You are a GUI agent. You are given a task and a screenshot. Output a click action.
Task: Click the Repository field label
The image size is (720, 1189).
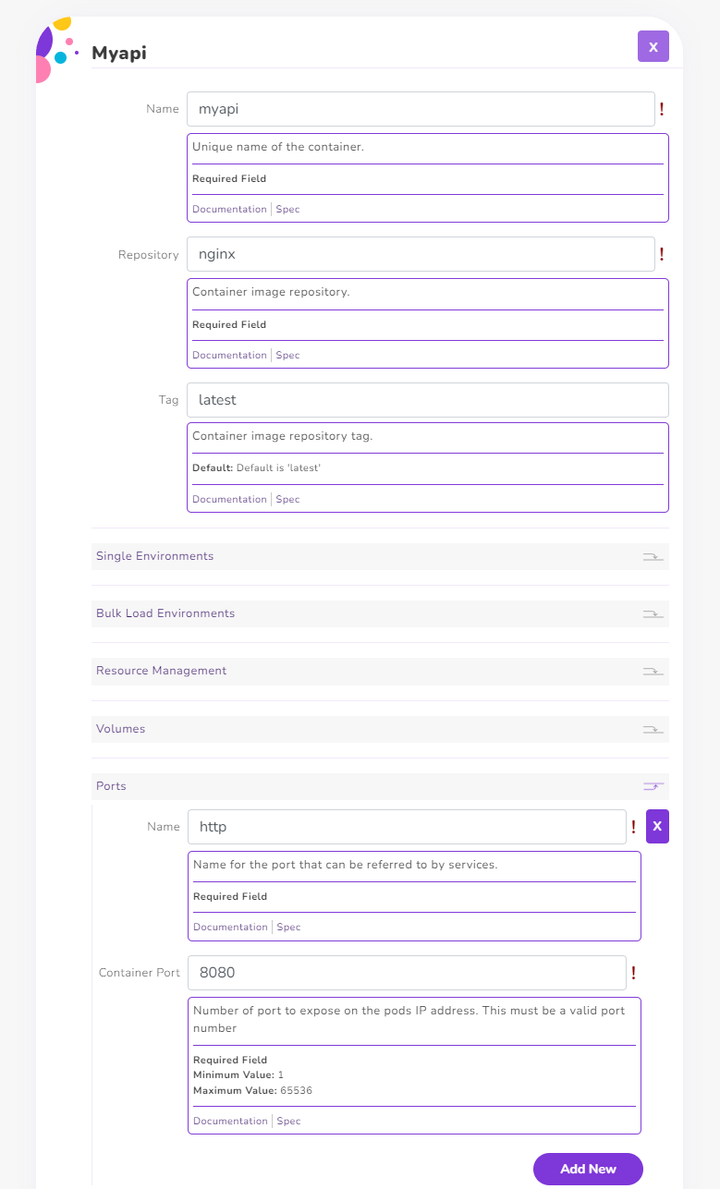[x=149, y=255]
